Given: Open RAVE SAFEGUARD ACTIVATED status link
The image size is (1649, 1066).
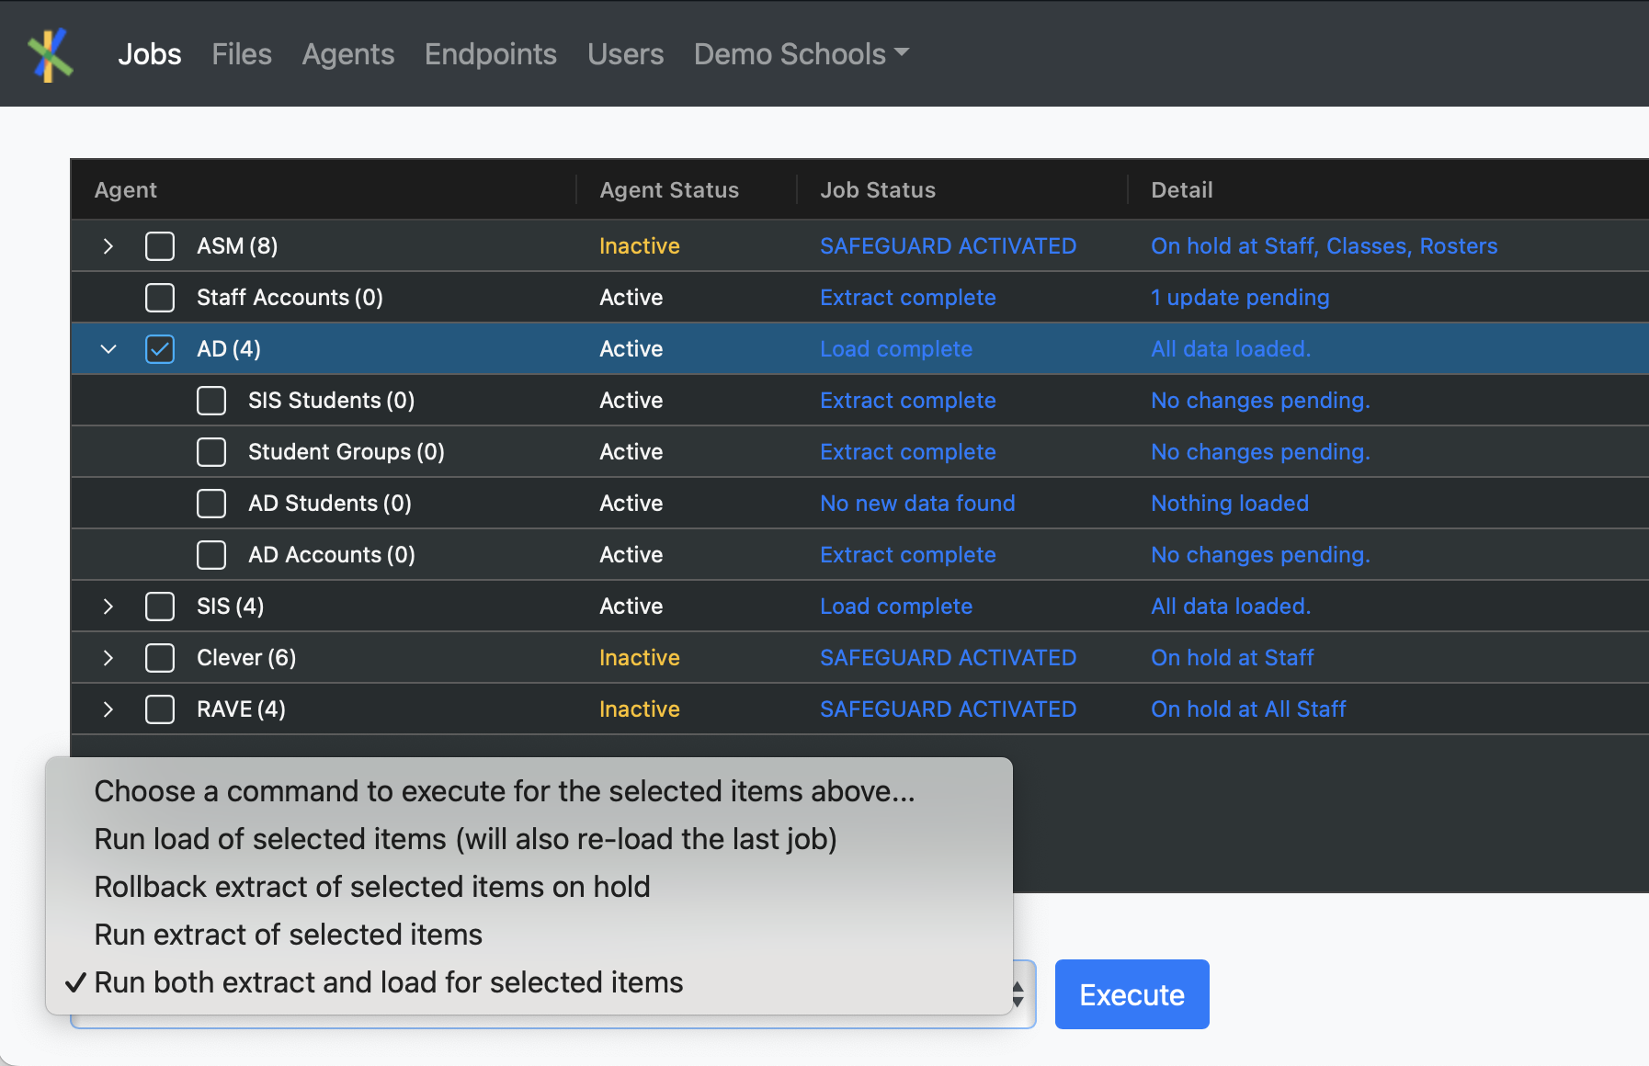Looking at the screenshot, I should tap(948, 709).
